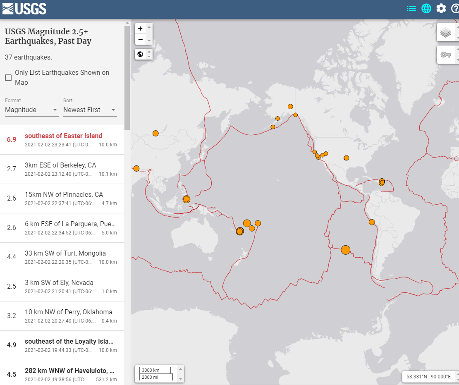The height and width of the screenshot is (385, 459).
Task: Select the Nevada earthquake marker
Action: [x=326, y=153]
